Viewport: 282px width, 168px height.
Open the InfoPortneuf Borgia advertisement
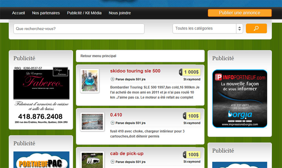[240, 99]
